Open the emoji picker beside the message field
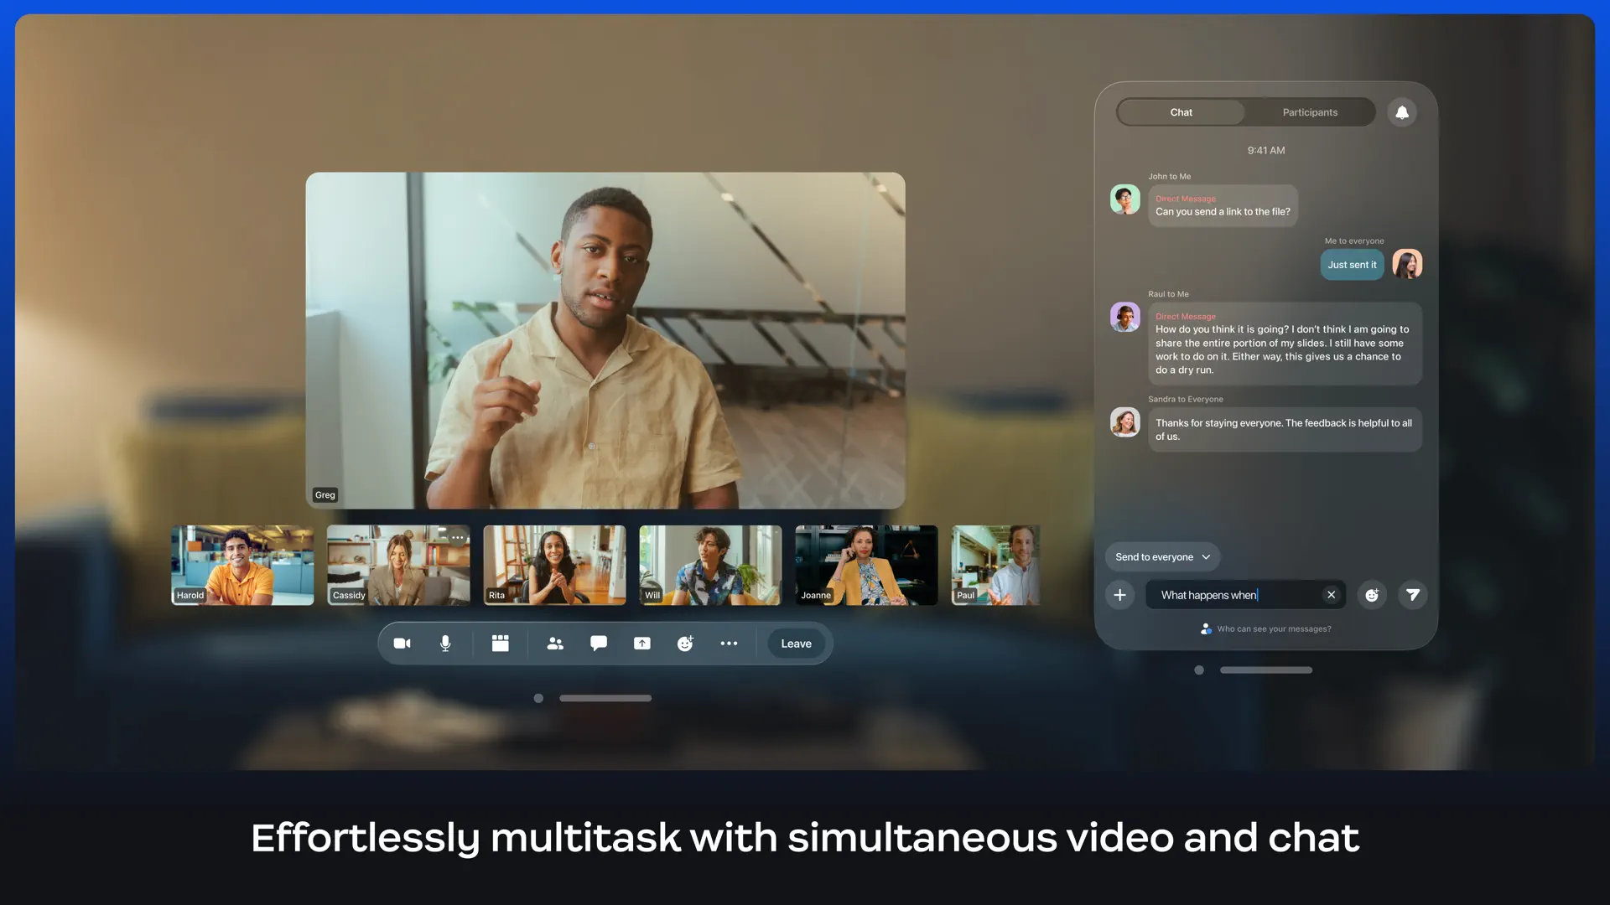The image size is (1610, 905). 1373,595
